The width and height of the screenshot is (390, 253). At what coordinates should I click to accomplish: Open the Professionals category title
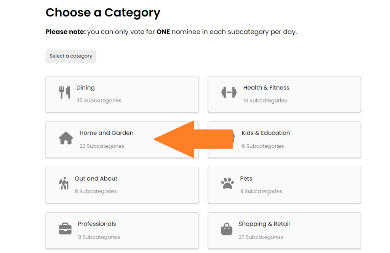(97, 224)
